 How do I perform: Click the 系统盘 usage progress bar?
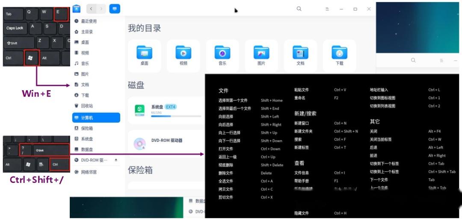(x=176, y=116)
